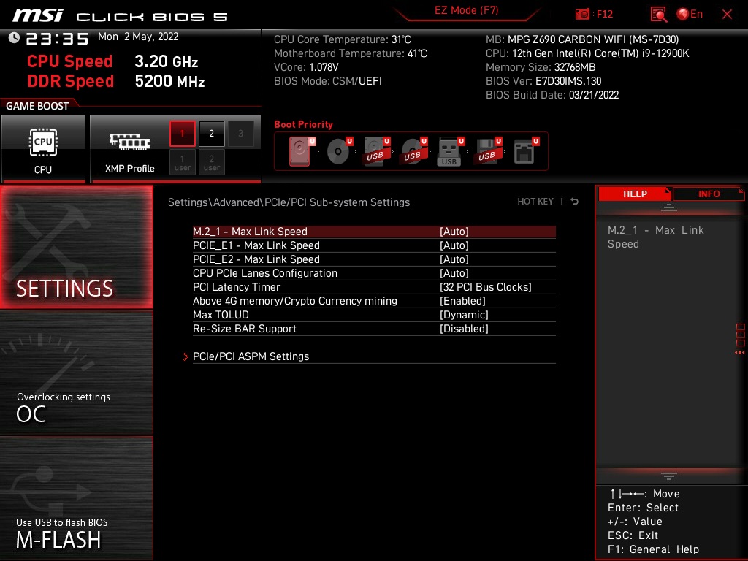Screen dimensions: 748x561
Task: Select the USB floppy boot device icon
Action: 487,150
